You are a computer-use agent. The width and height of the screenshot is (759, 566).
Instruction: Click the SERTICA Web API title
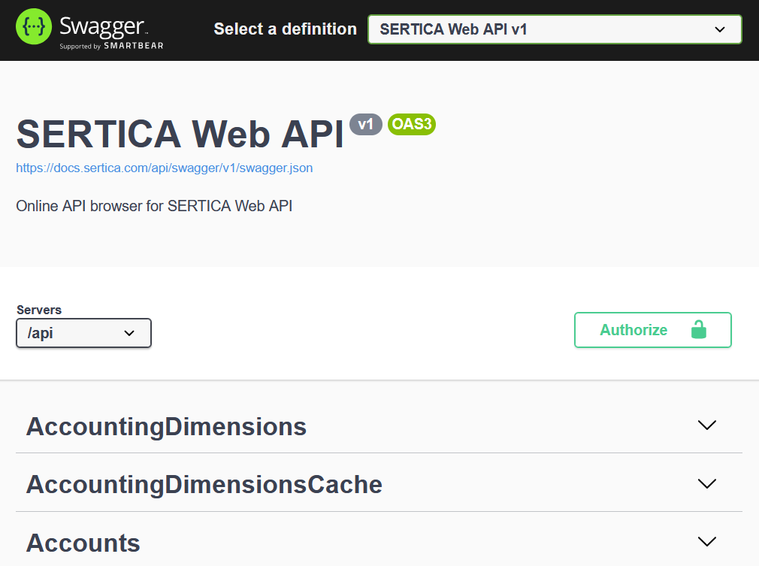click(180, 134)
